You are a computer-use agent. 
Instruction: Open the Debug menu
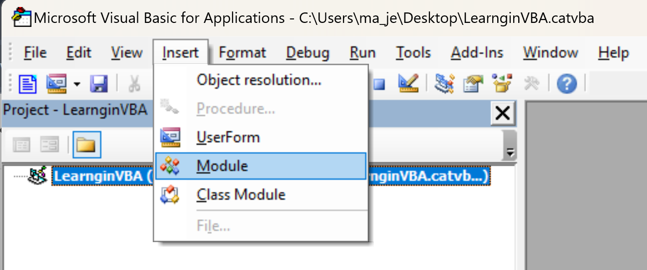pyautogui.click(x=308, y=53)
